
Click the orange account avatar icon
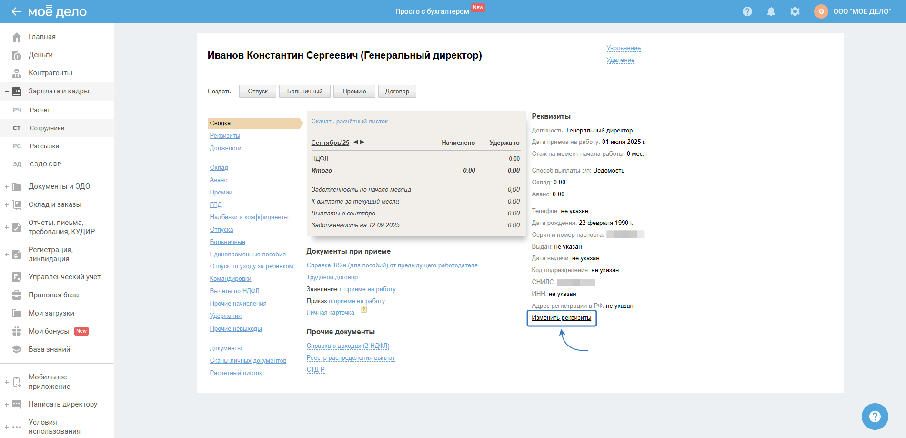pos(821,11)
